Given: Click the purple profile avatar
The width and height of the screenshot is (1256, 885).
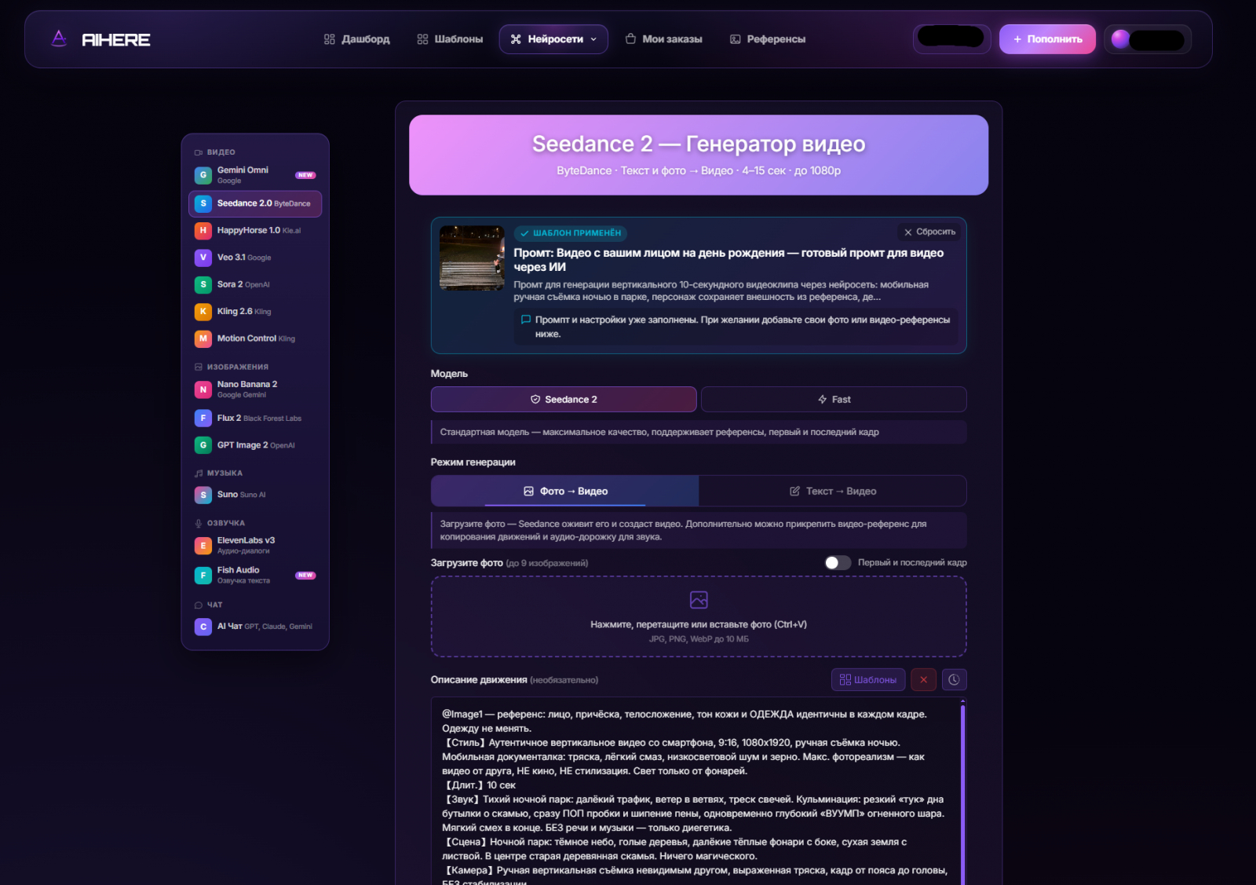Looking at the screenshot, I should [1120, 39].
